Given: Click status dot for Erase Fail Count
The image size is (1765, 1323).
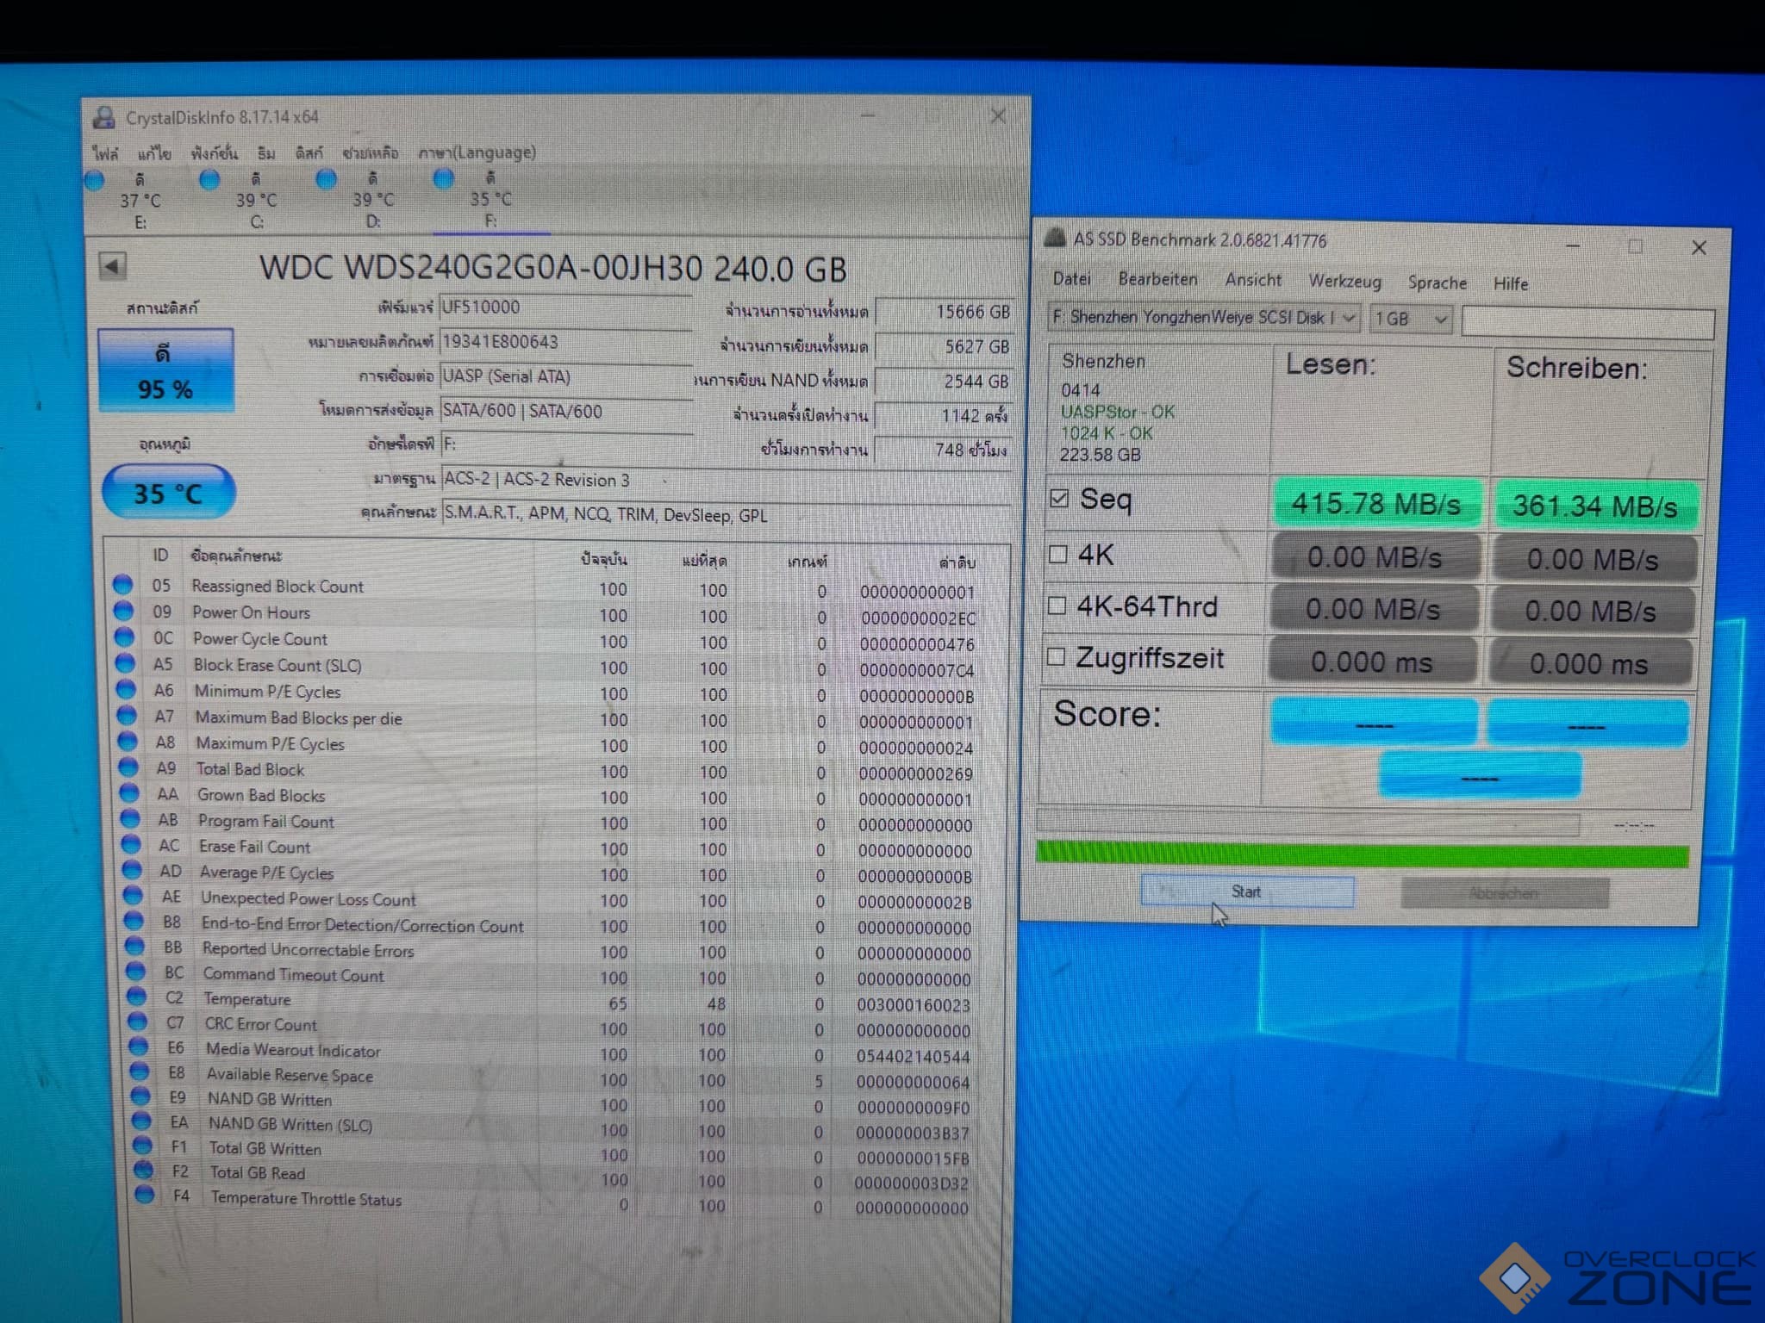Looking at the screenshot, I should click(x=131, y=844).
